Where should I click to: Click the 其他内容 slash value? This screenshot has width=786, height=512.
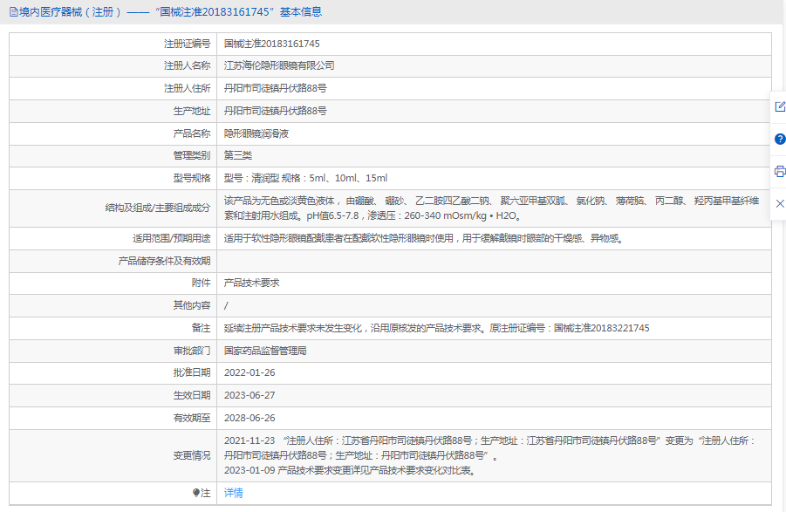tap(226, 305)
